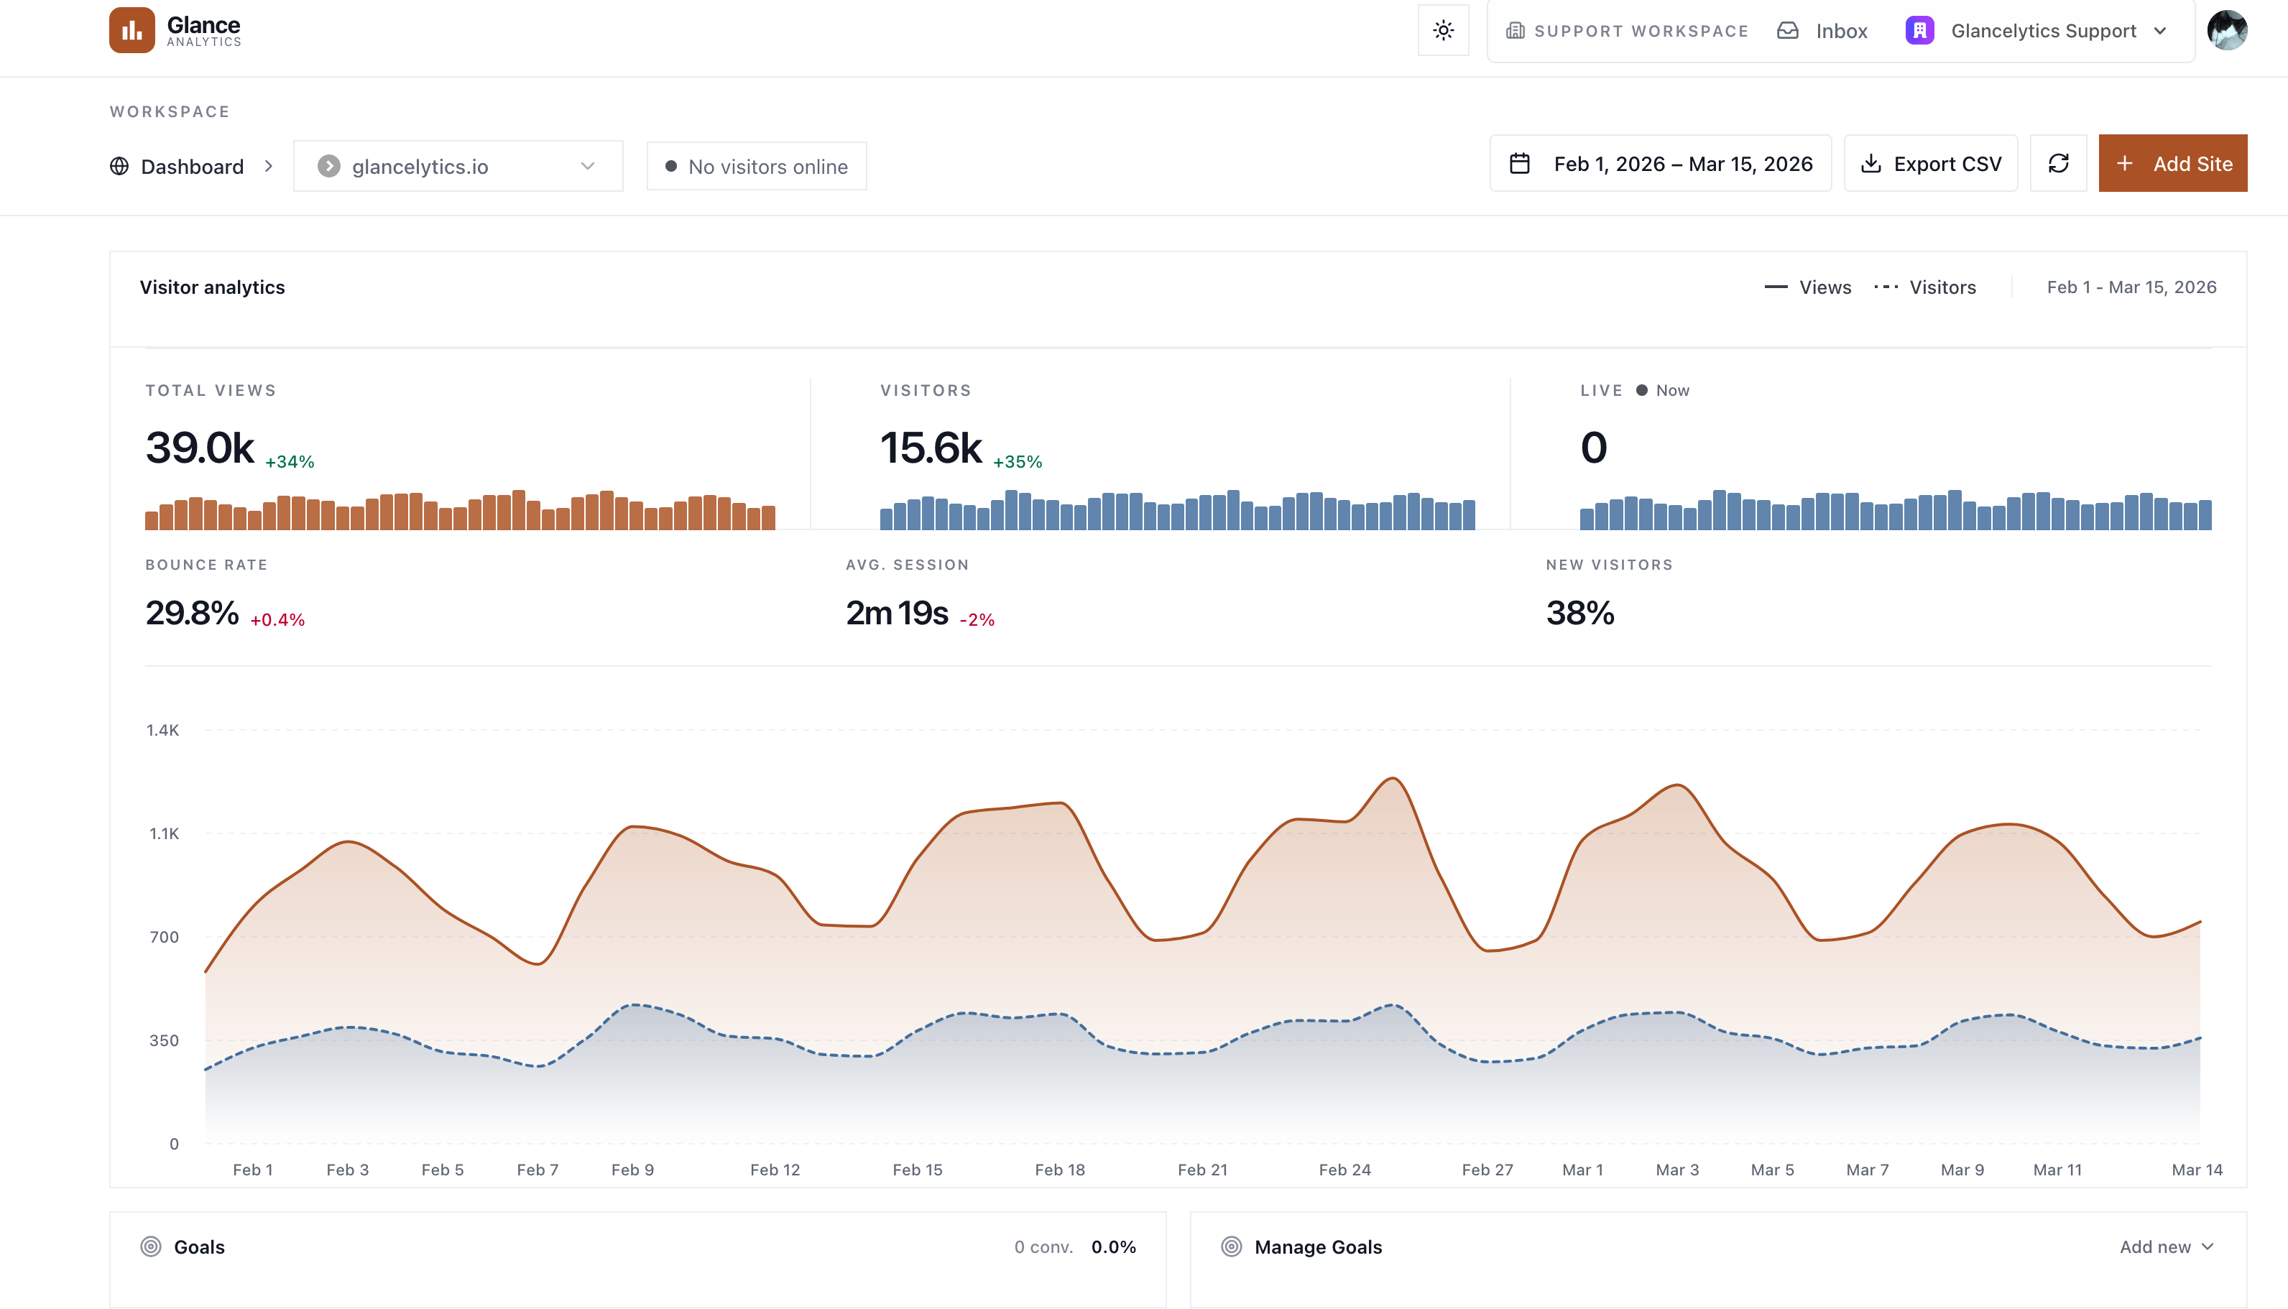Click the Add Site button
The image size is (2288, 1309).
tap(2172, 164)
